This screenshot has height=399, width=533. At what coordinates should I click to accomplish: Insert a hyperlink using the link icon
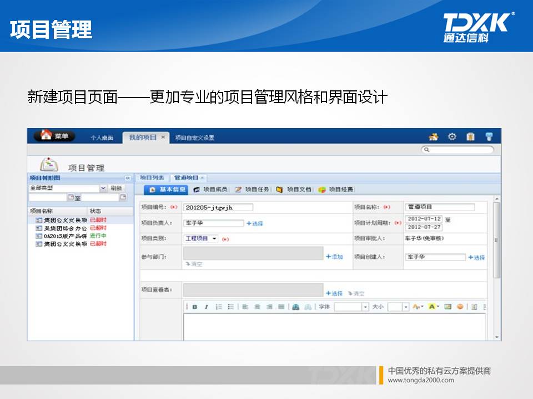[x=296, y=306]
